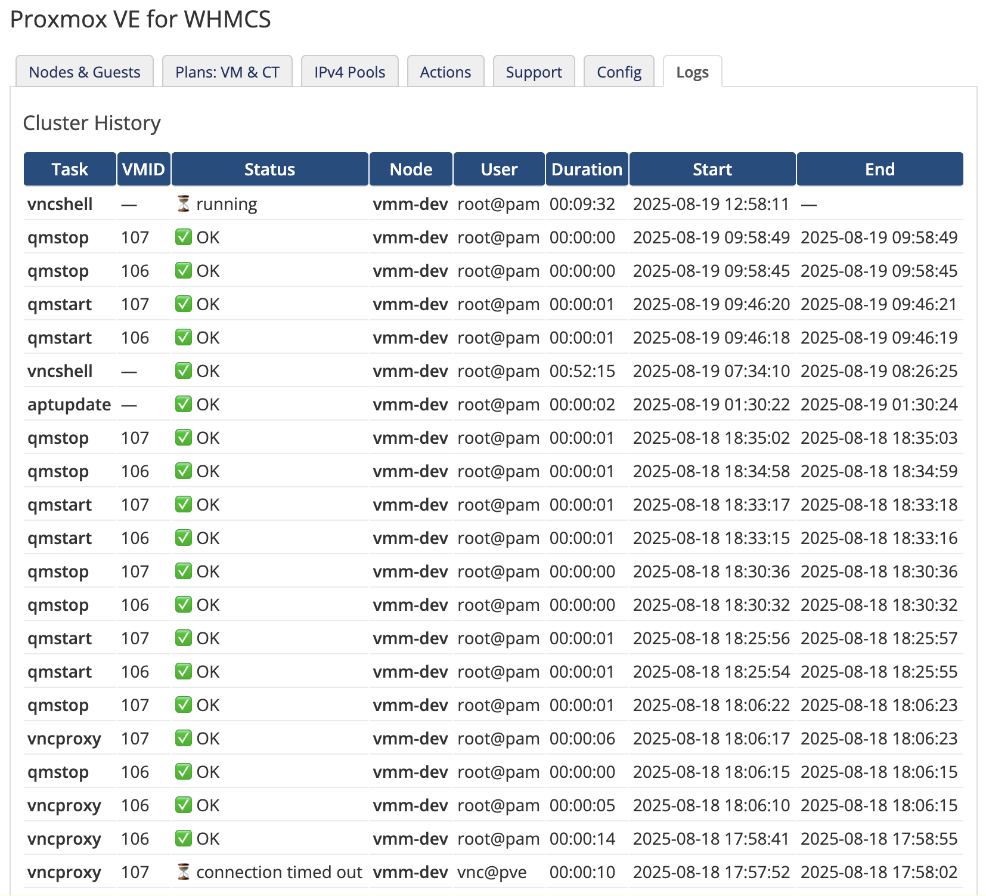Switch to Plans: VM & CT tab
The width and height of the screenshot is (986, 896).
tap(227, 72)
